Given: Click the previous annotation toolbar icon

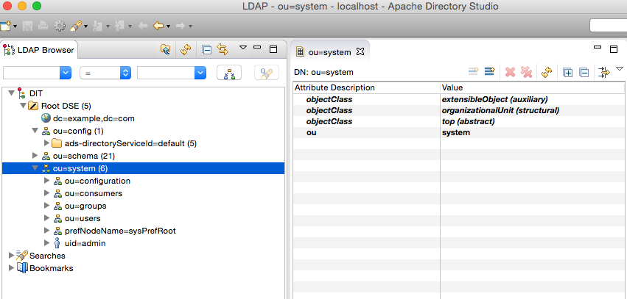Looking at the screenshot, I should [x=119, y=26].
